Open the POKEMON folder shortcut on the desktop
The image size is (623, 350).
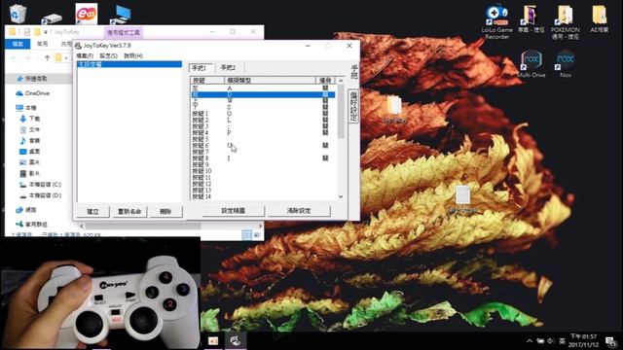565,22
